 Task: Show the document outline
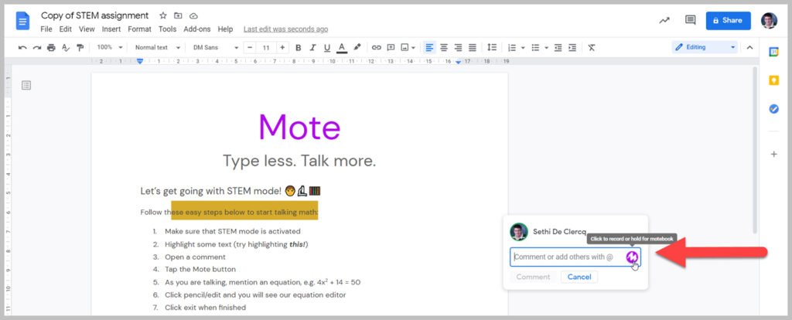[x=26, y=85]
